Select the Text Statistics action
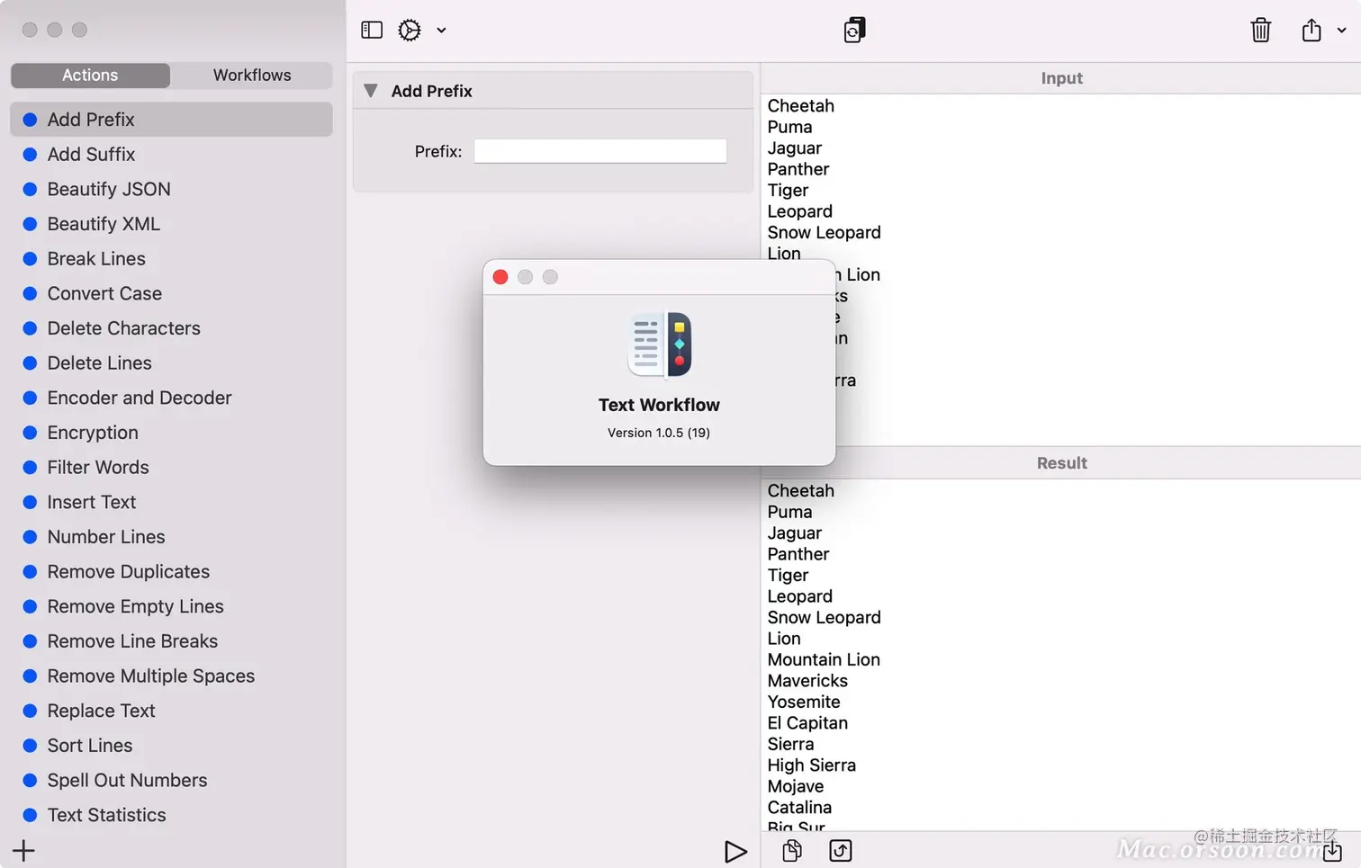1361x868 pixels. [x=171, y=816]
